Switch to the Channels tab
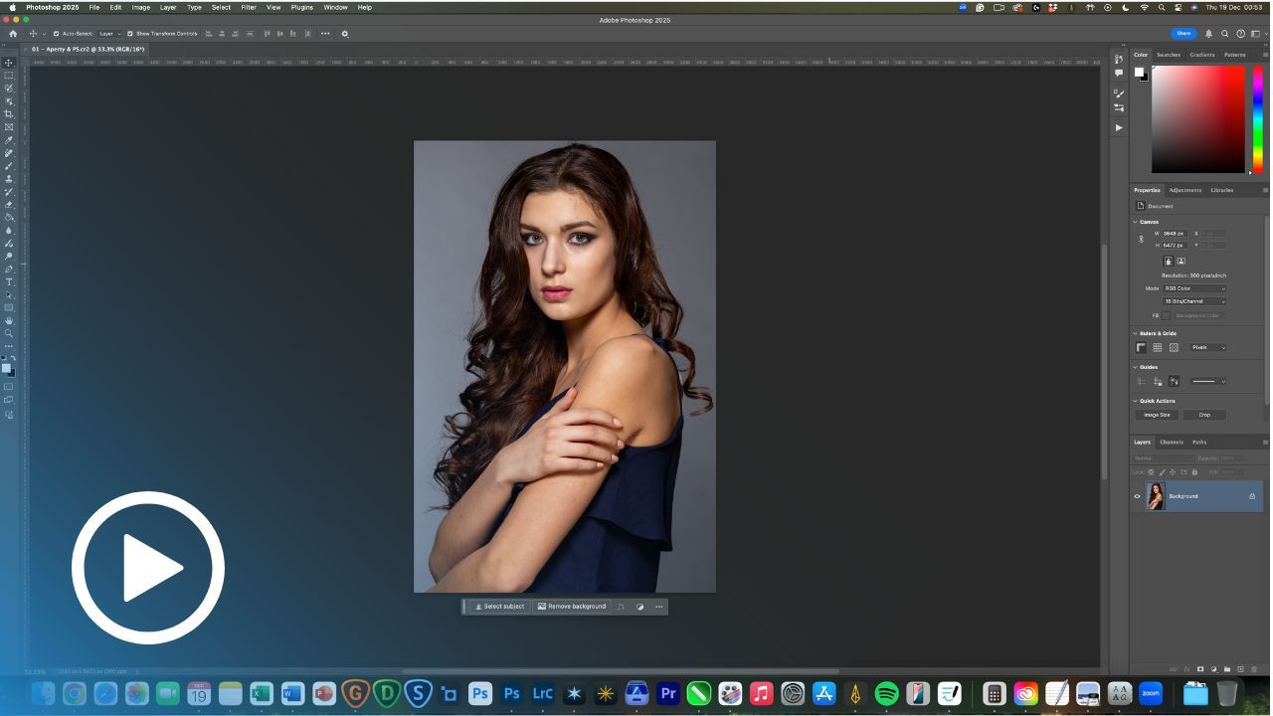Image resolution: width=1273 pixels, height=716 pixels. 1172,442
